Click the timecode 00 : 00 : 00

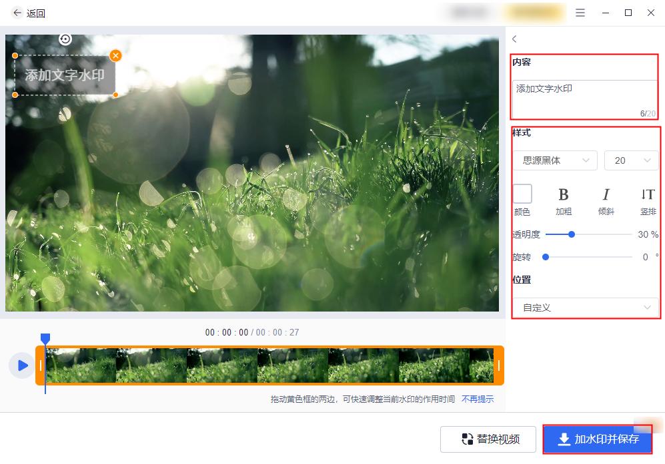(227, 332)
